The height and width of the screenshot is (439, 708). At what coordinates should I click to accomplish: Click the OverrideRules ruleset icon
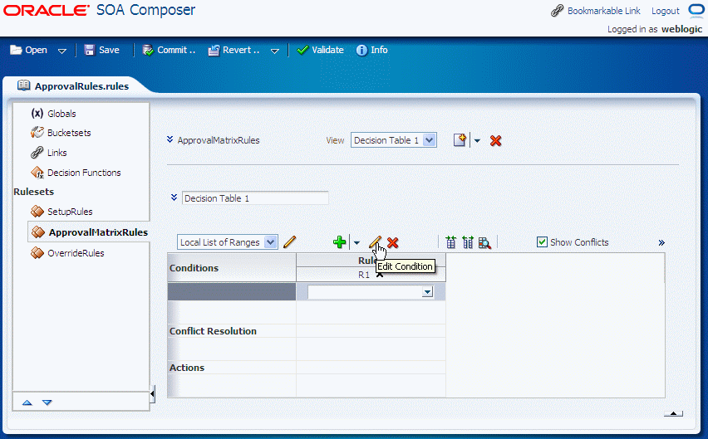pyautogui.click(x=37, y=253)
